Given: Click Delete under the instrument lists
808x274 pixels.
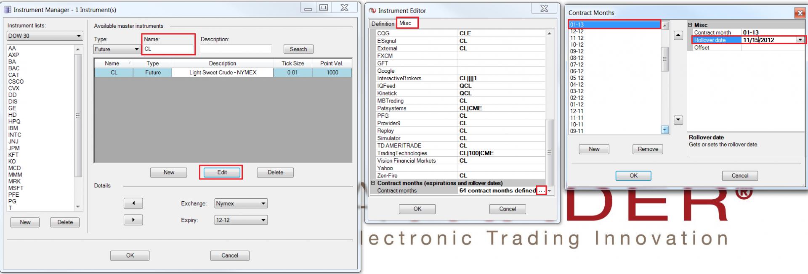Looking at the screenshot, I should tap(65, 222).
